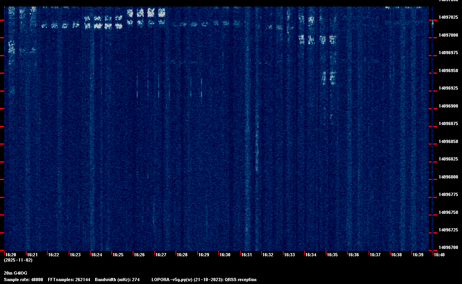This screenshot has height=284, width=462.
Task: Click the 16:20 time label
Action: point(11,255)
